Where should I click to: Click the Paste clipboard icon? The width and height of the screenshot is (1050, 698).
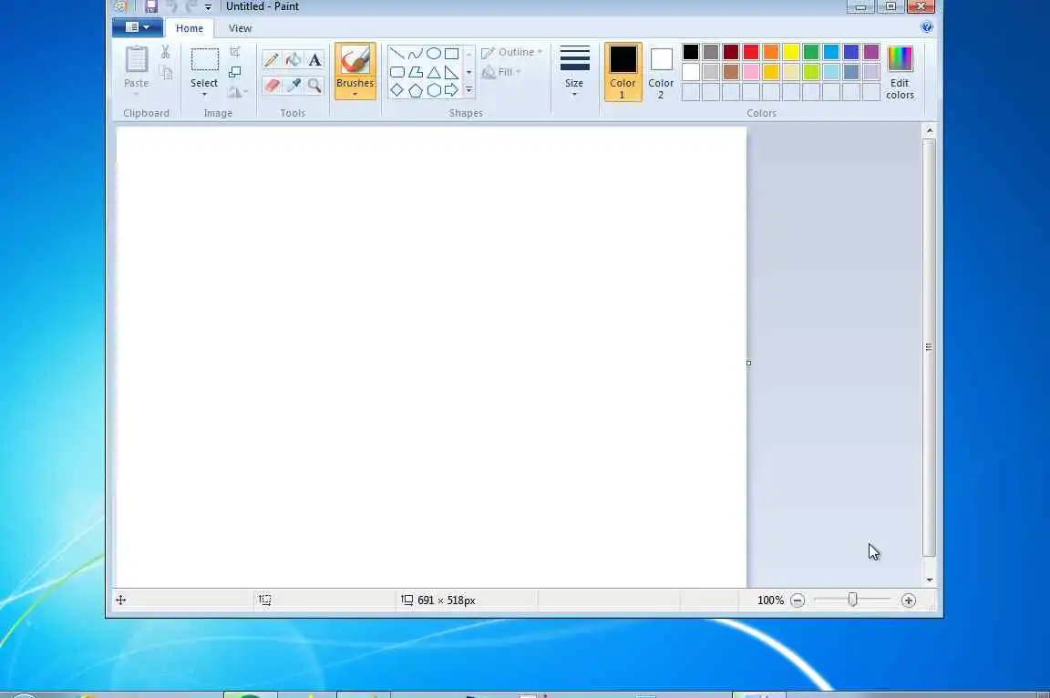(137, 59)
